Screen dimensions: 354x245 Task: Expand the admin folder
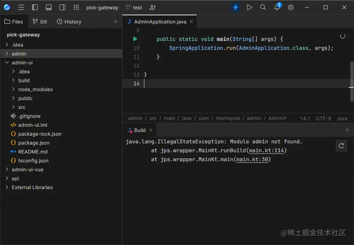(x=7, y=53)
